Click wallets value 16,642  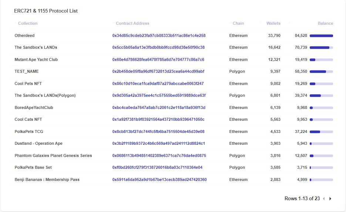pyautogui.click(x=274, y=47)
